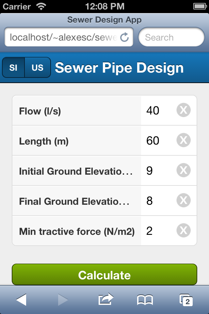Viewport: 209px width, 314px height.
Task: Clear the Flow value with its X icon
Action: pyautogui.click(x=184, y=111)
